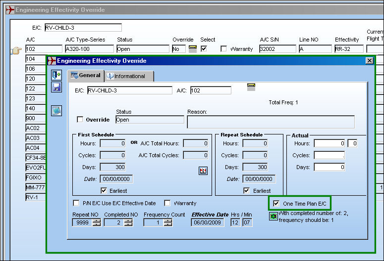
Task: Click the calendar icon in First Schedule
Action: (x=203, y=171)
